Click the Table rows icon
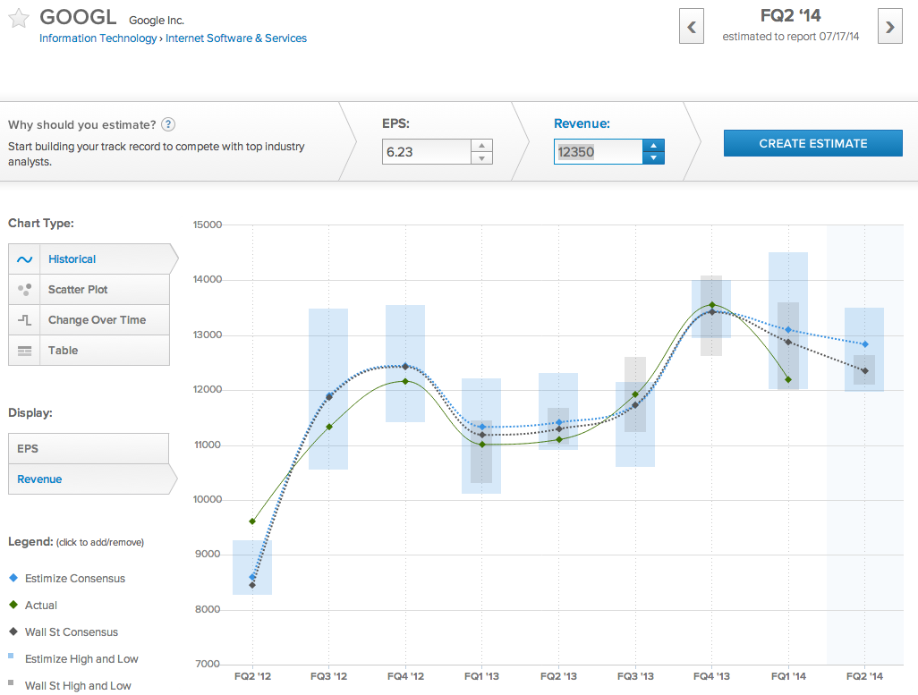Viewport: 918px width, 695px height. (24, 351)
